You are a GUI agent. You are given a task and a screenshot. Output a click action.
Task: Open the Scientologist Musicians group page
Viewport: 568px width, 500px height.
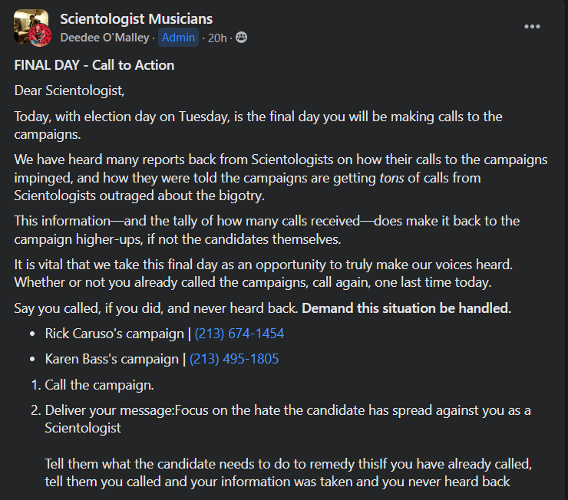(x=136, y=19)
